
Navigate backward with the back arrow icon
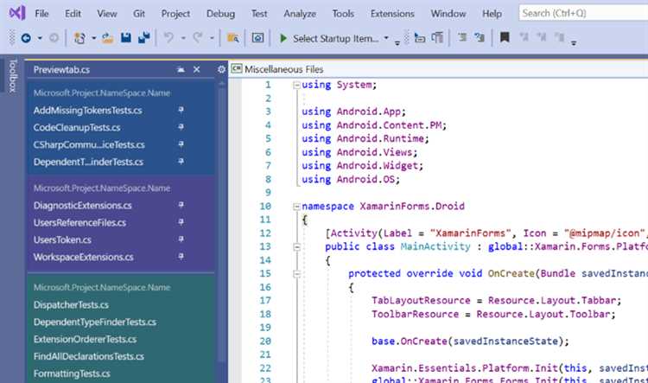(26, 38)
